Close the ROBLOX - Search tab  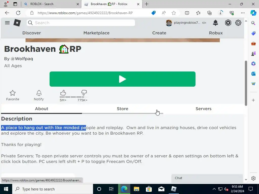[x=78, y=4]
